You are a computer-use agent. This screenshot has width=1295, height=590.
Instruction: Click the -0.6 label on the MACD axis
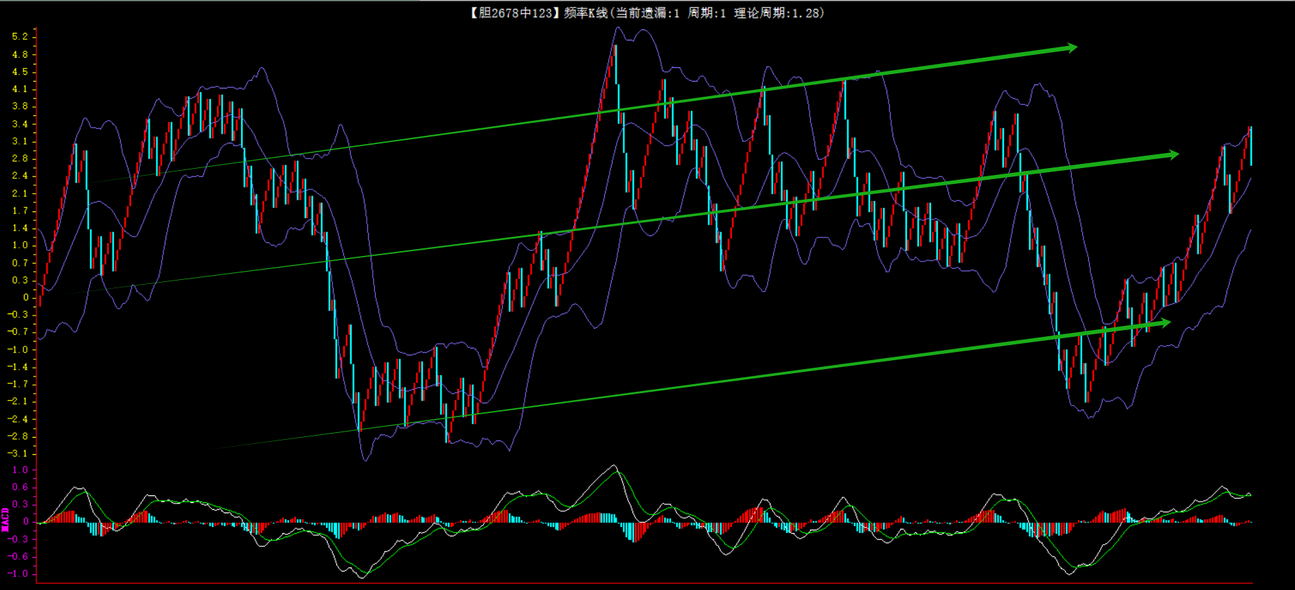pyautogui.click(x=18, y=556)
